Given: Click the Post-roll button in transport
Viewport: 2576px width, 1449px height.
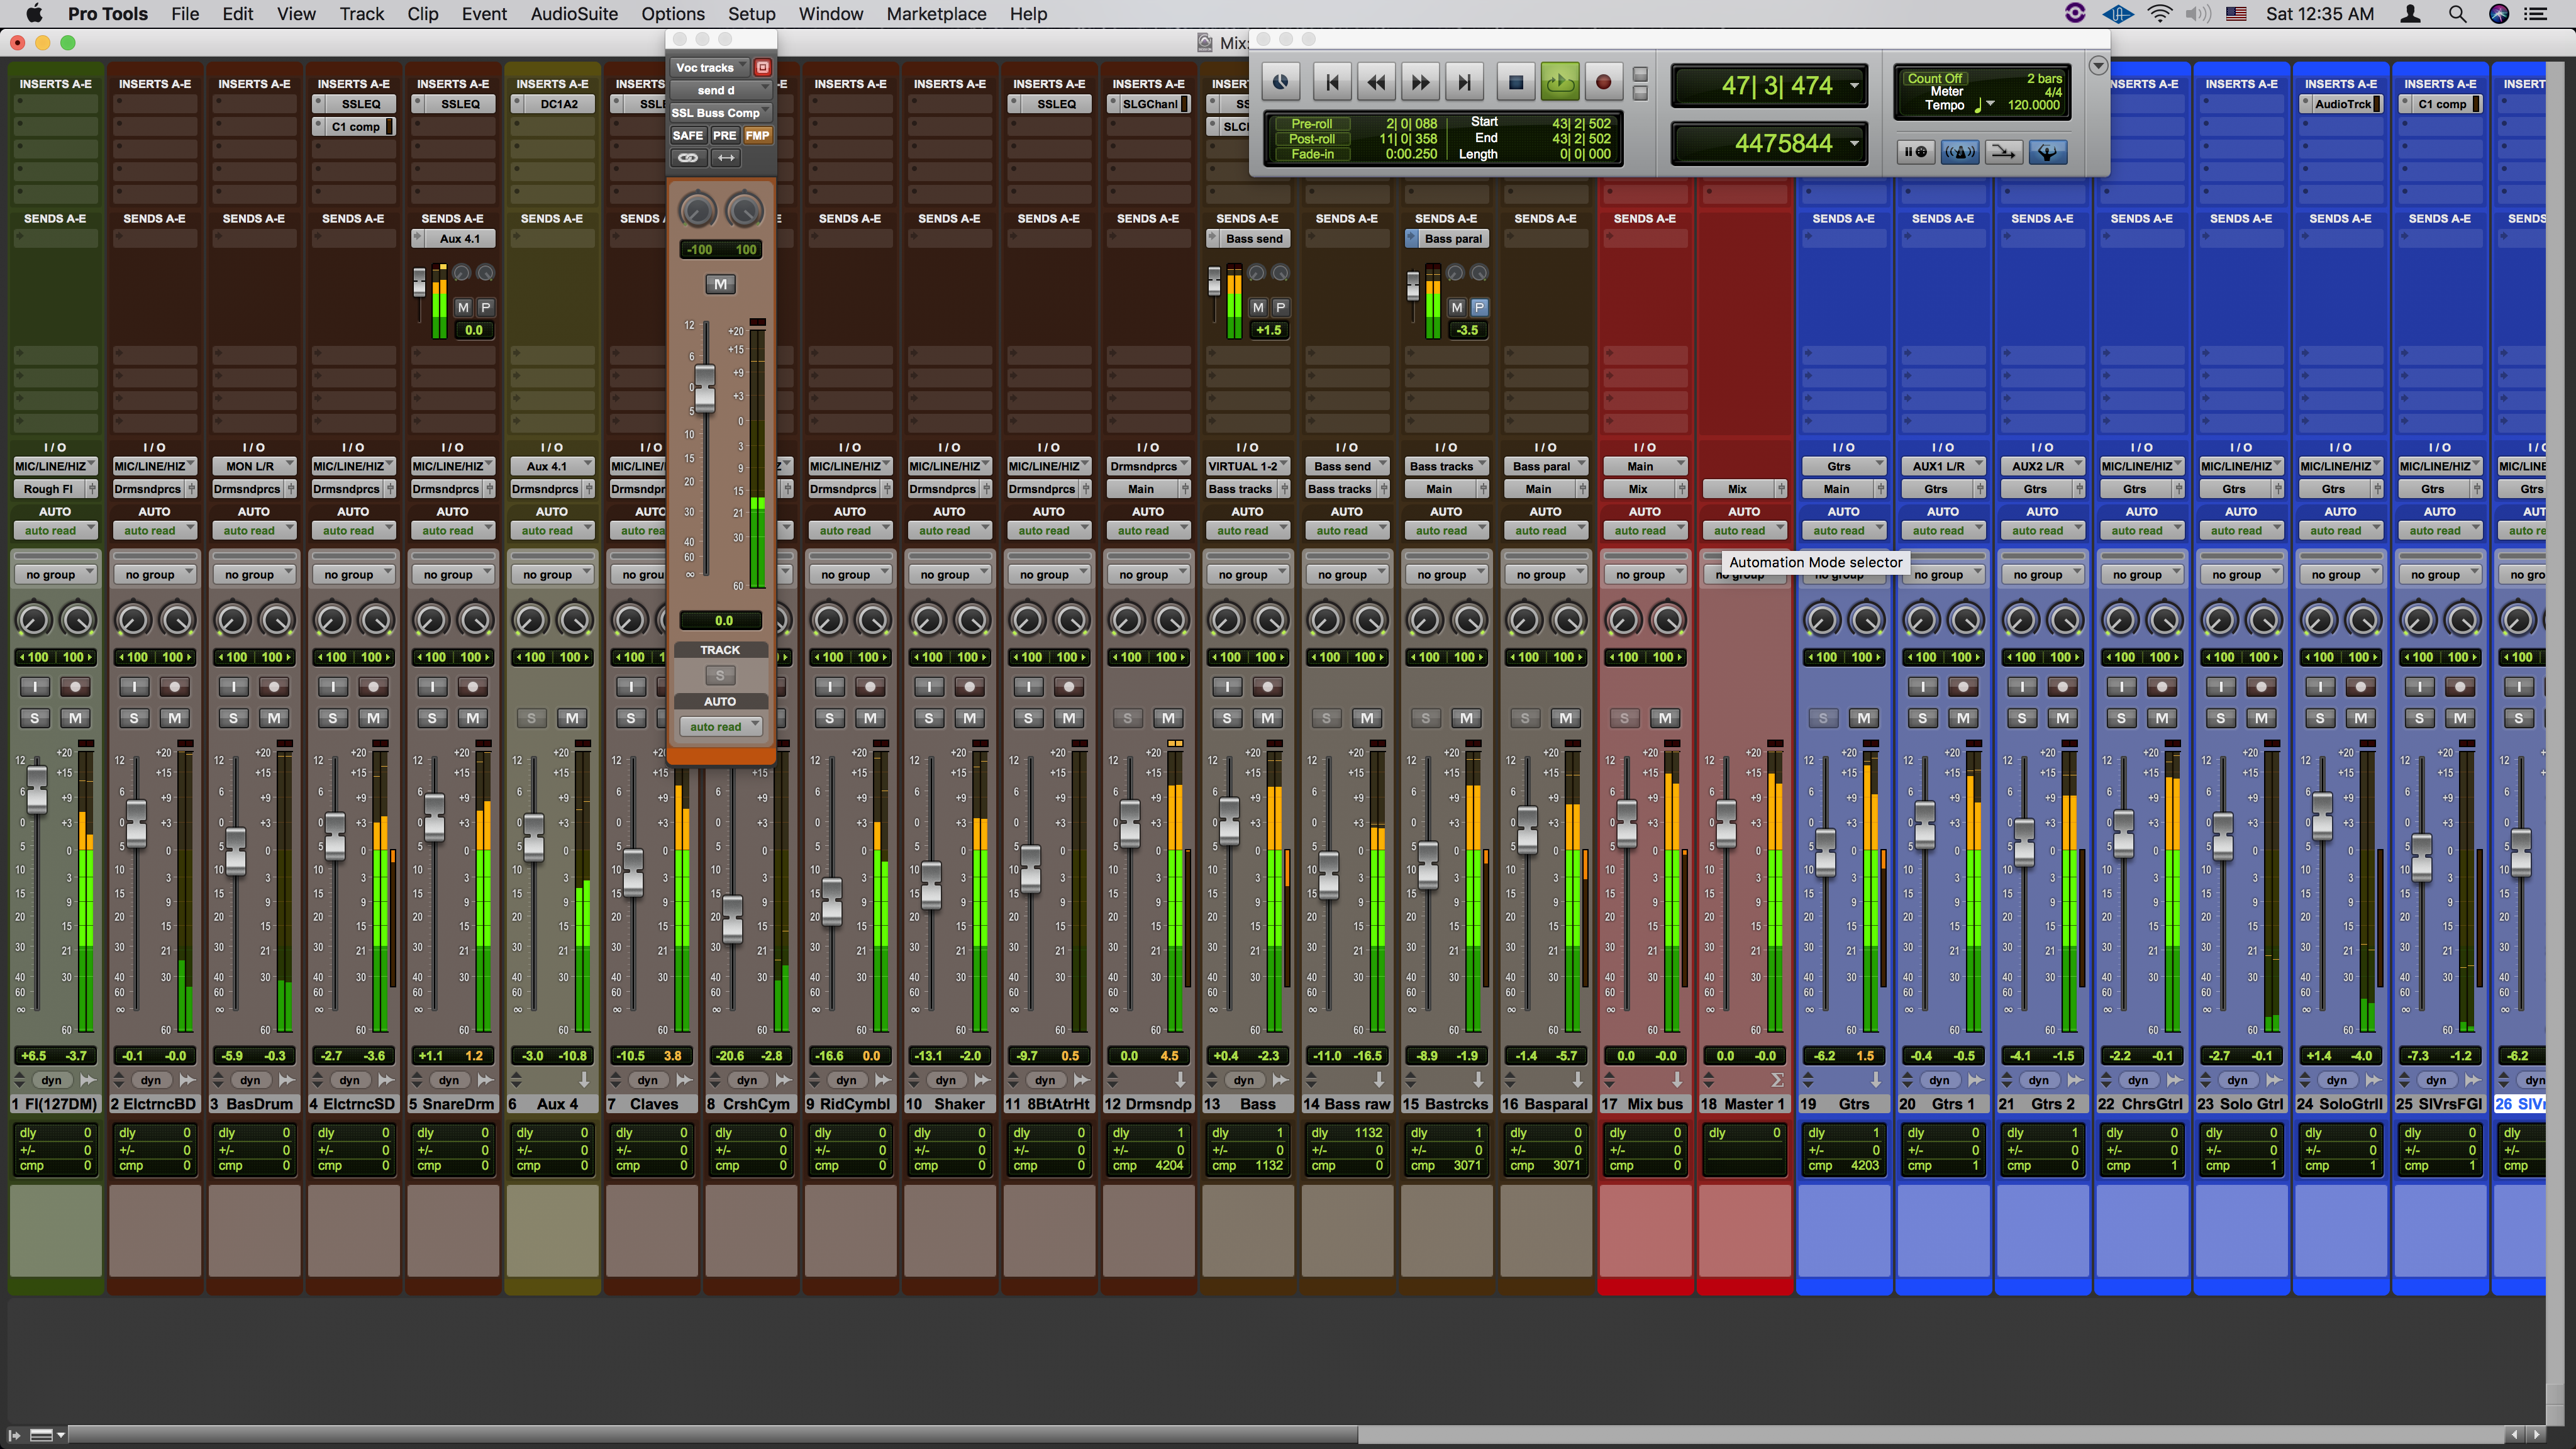Looking at the screenshot, I should pos(1311,139).
